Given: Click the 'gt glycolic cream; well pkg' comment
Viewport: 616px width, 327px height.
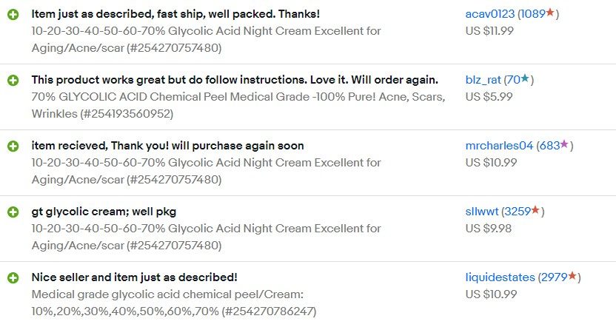Looking at the screenshot, I should tap(104, 212).
